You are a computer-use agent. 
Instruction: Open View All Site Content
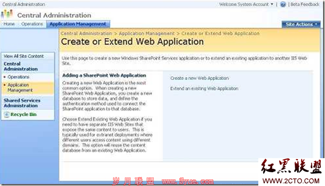24,56
